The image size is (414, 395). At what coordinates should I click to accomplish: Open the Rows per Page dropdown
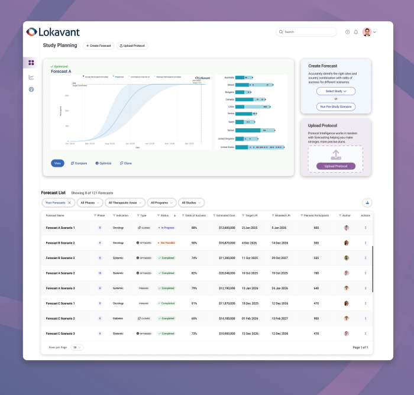tap(77, 348)
